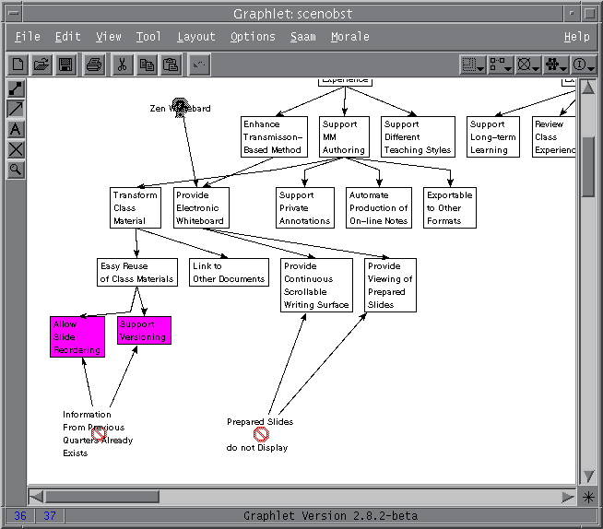603x529 pixels.
Task: Click the horizontal scrollbar thumb
Action: 89,497
